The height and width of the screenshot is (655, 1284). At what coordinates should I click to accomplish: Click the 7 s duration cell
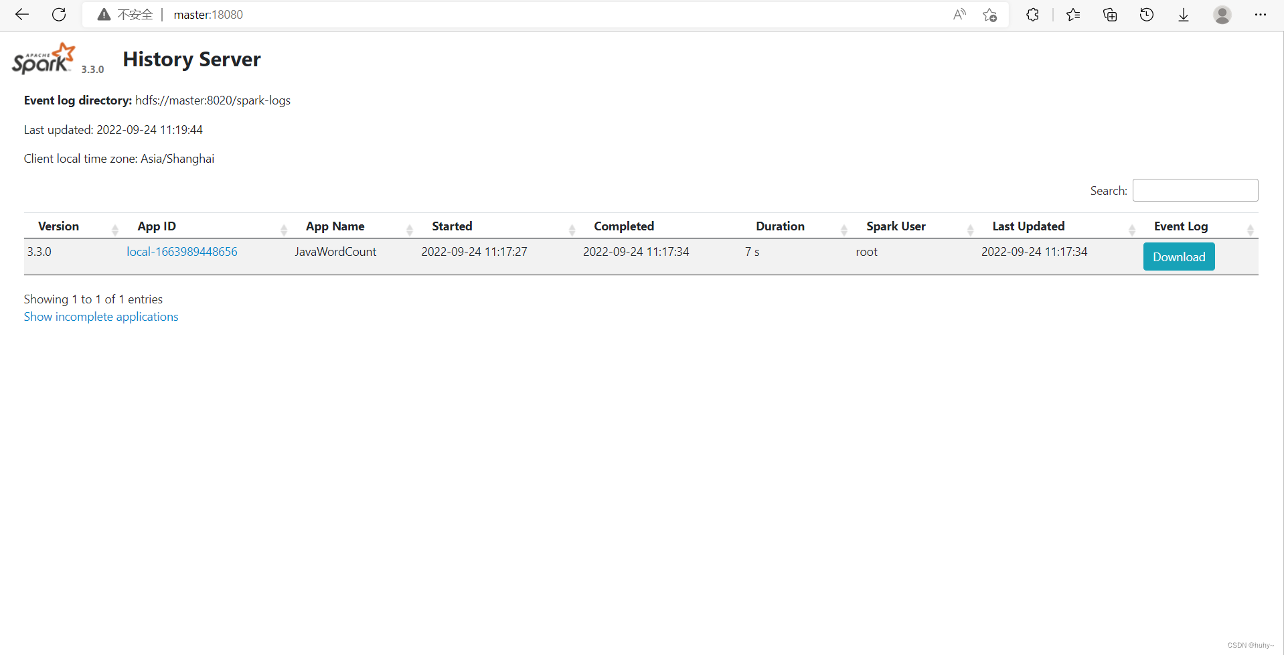click(x=752, y=252)
